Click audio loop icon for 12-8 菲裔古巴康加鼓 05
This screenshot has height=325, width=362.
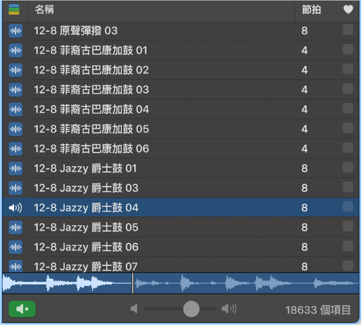click(x=16, y=129)
